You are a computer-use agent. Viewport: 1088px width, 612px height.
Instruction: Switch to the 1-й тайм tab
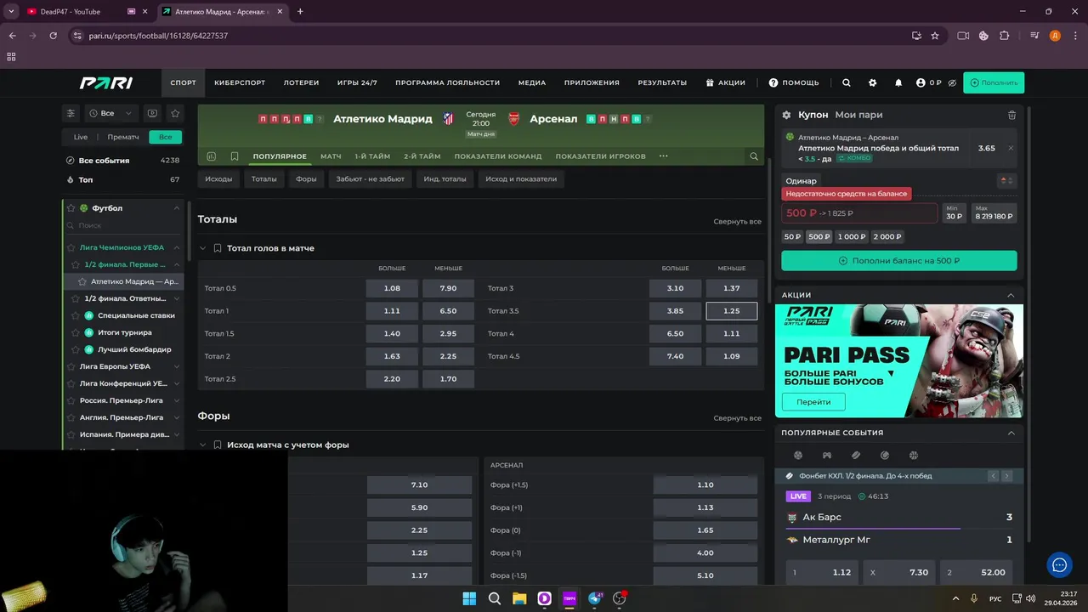click(x=372, y=156)
